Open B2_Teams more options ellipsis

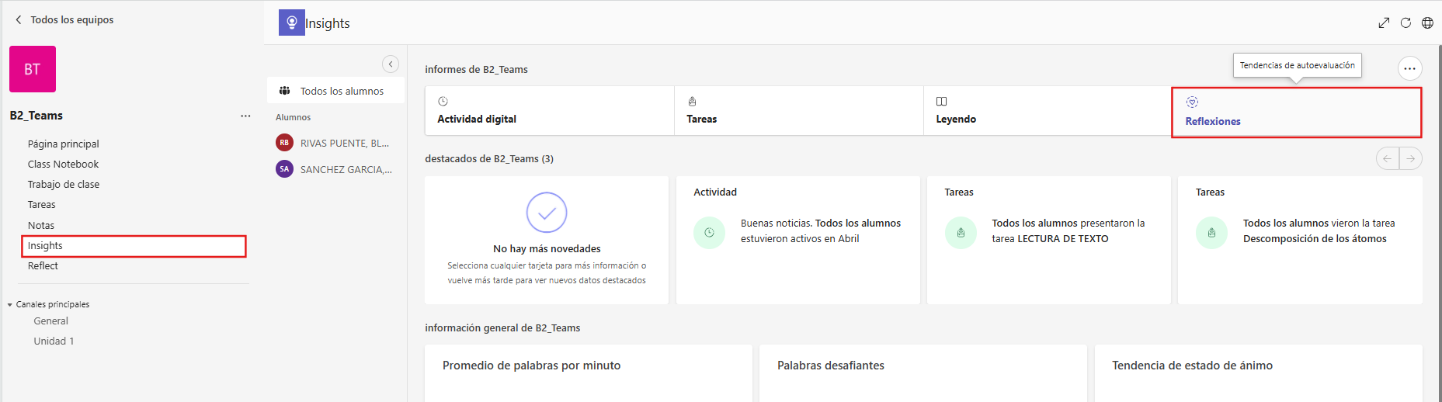(x=245, y=116)
